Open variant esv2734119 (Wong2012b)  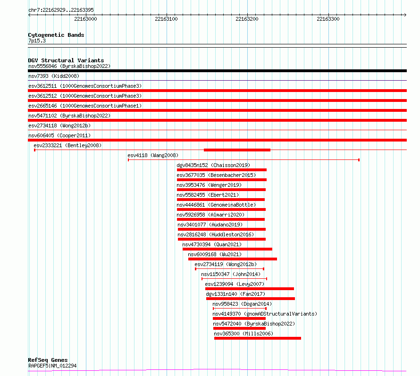tap(226, 264)
